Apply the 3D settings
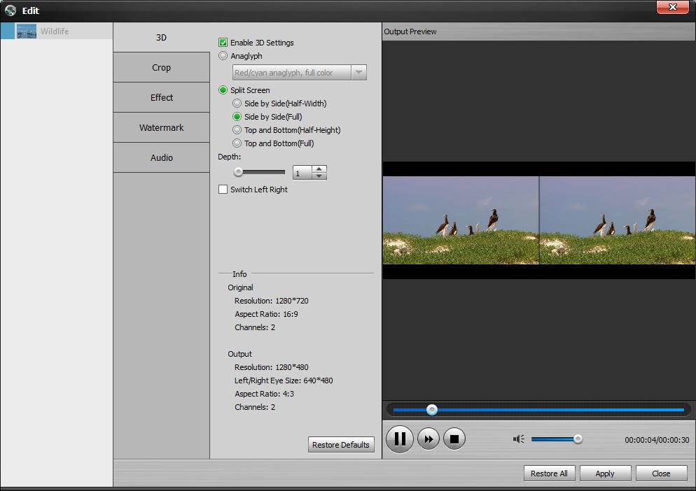This screenshot has height=491, width=696. [x=605, y=473]
